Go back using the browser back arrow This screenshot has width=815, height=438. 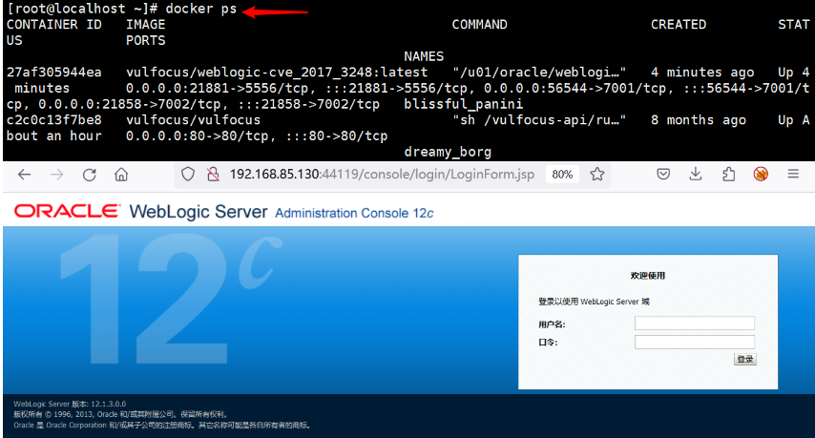25,175
